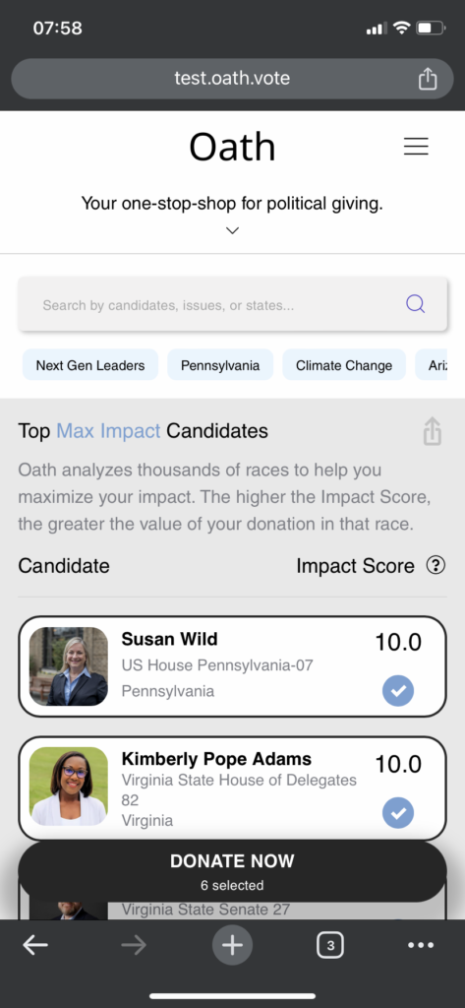
Task: Open the browser three-dot more menu
Action: tap(422, 945)
